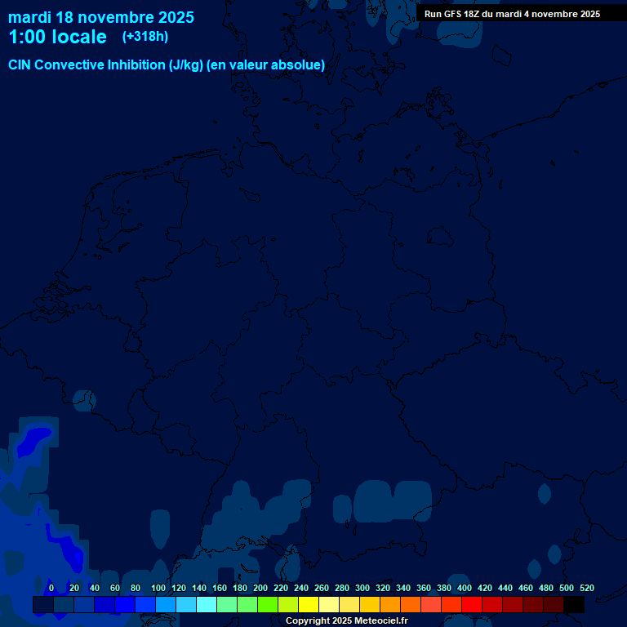Click the 'Run GFS 18Z du mardi 4 novembre 2025' label
Viewport: 627px width, 627px height.
coord(512,14)
